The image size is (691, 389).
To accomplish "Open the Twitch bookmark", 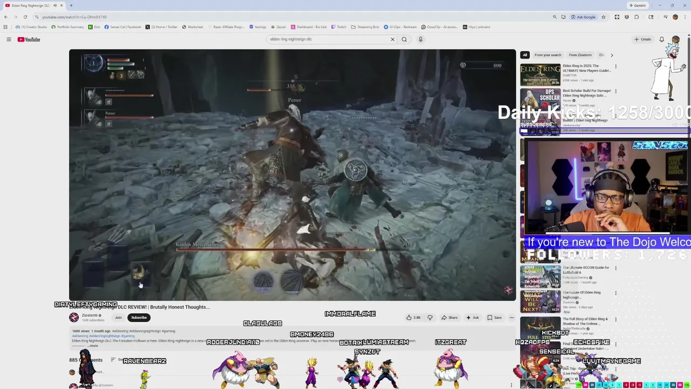I will [x=338, y=27].
